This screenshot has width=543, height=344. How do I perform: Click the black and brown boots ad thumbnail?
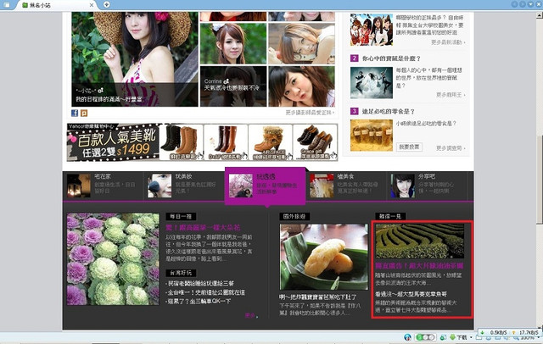pyautogui.click(x=181, y=142)
